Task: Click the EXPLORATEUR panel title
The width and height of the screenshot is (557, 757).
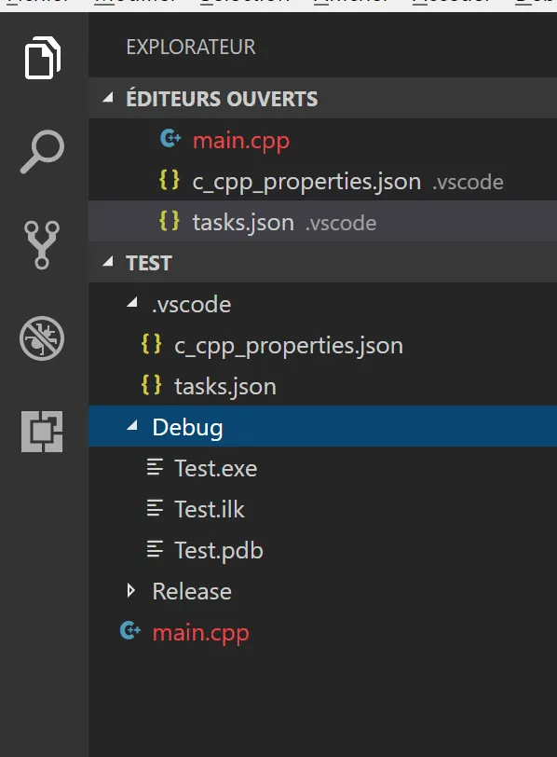Action: point(191,47)
